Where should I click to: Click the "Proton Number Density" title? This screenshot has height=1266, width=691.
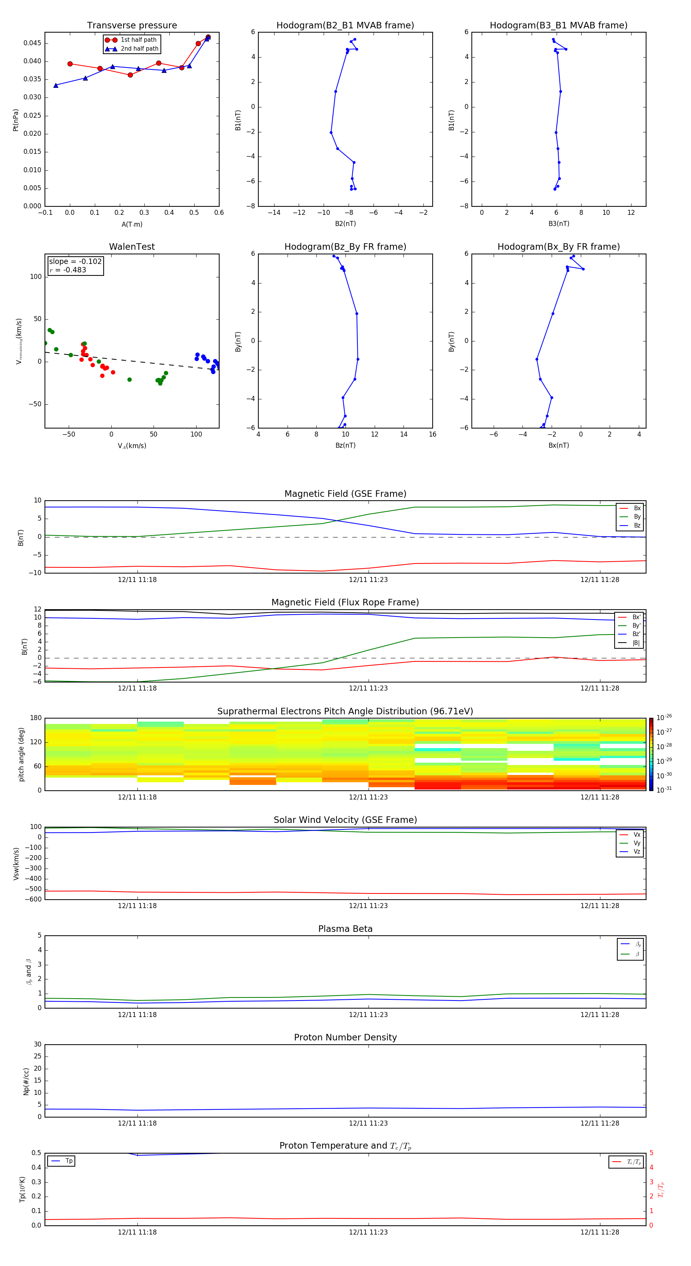click(x=345, y=1037)
